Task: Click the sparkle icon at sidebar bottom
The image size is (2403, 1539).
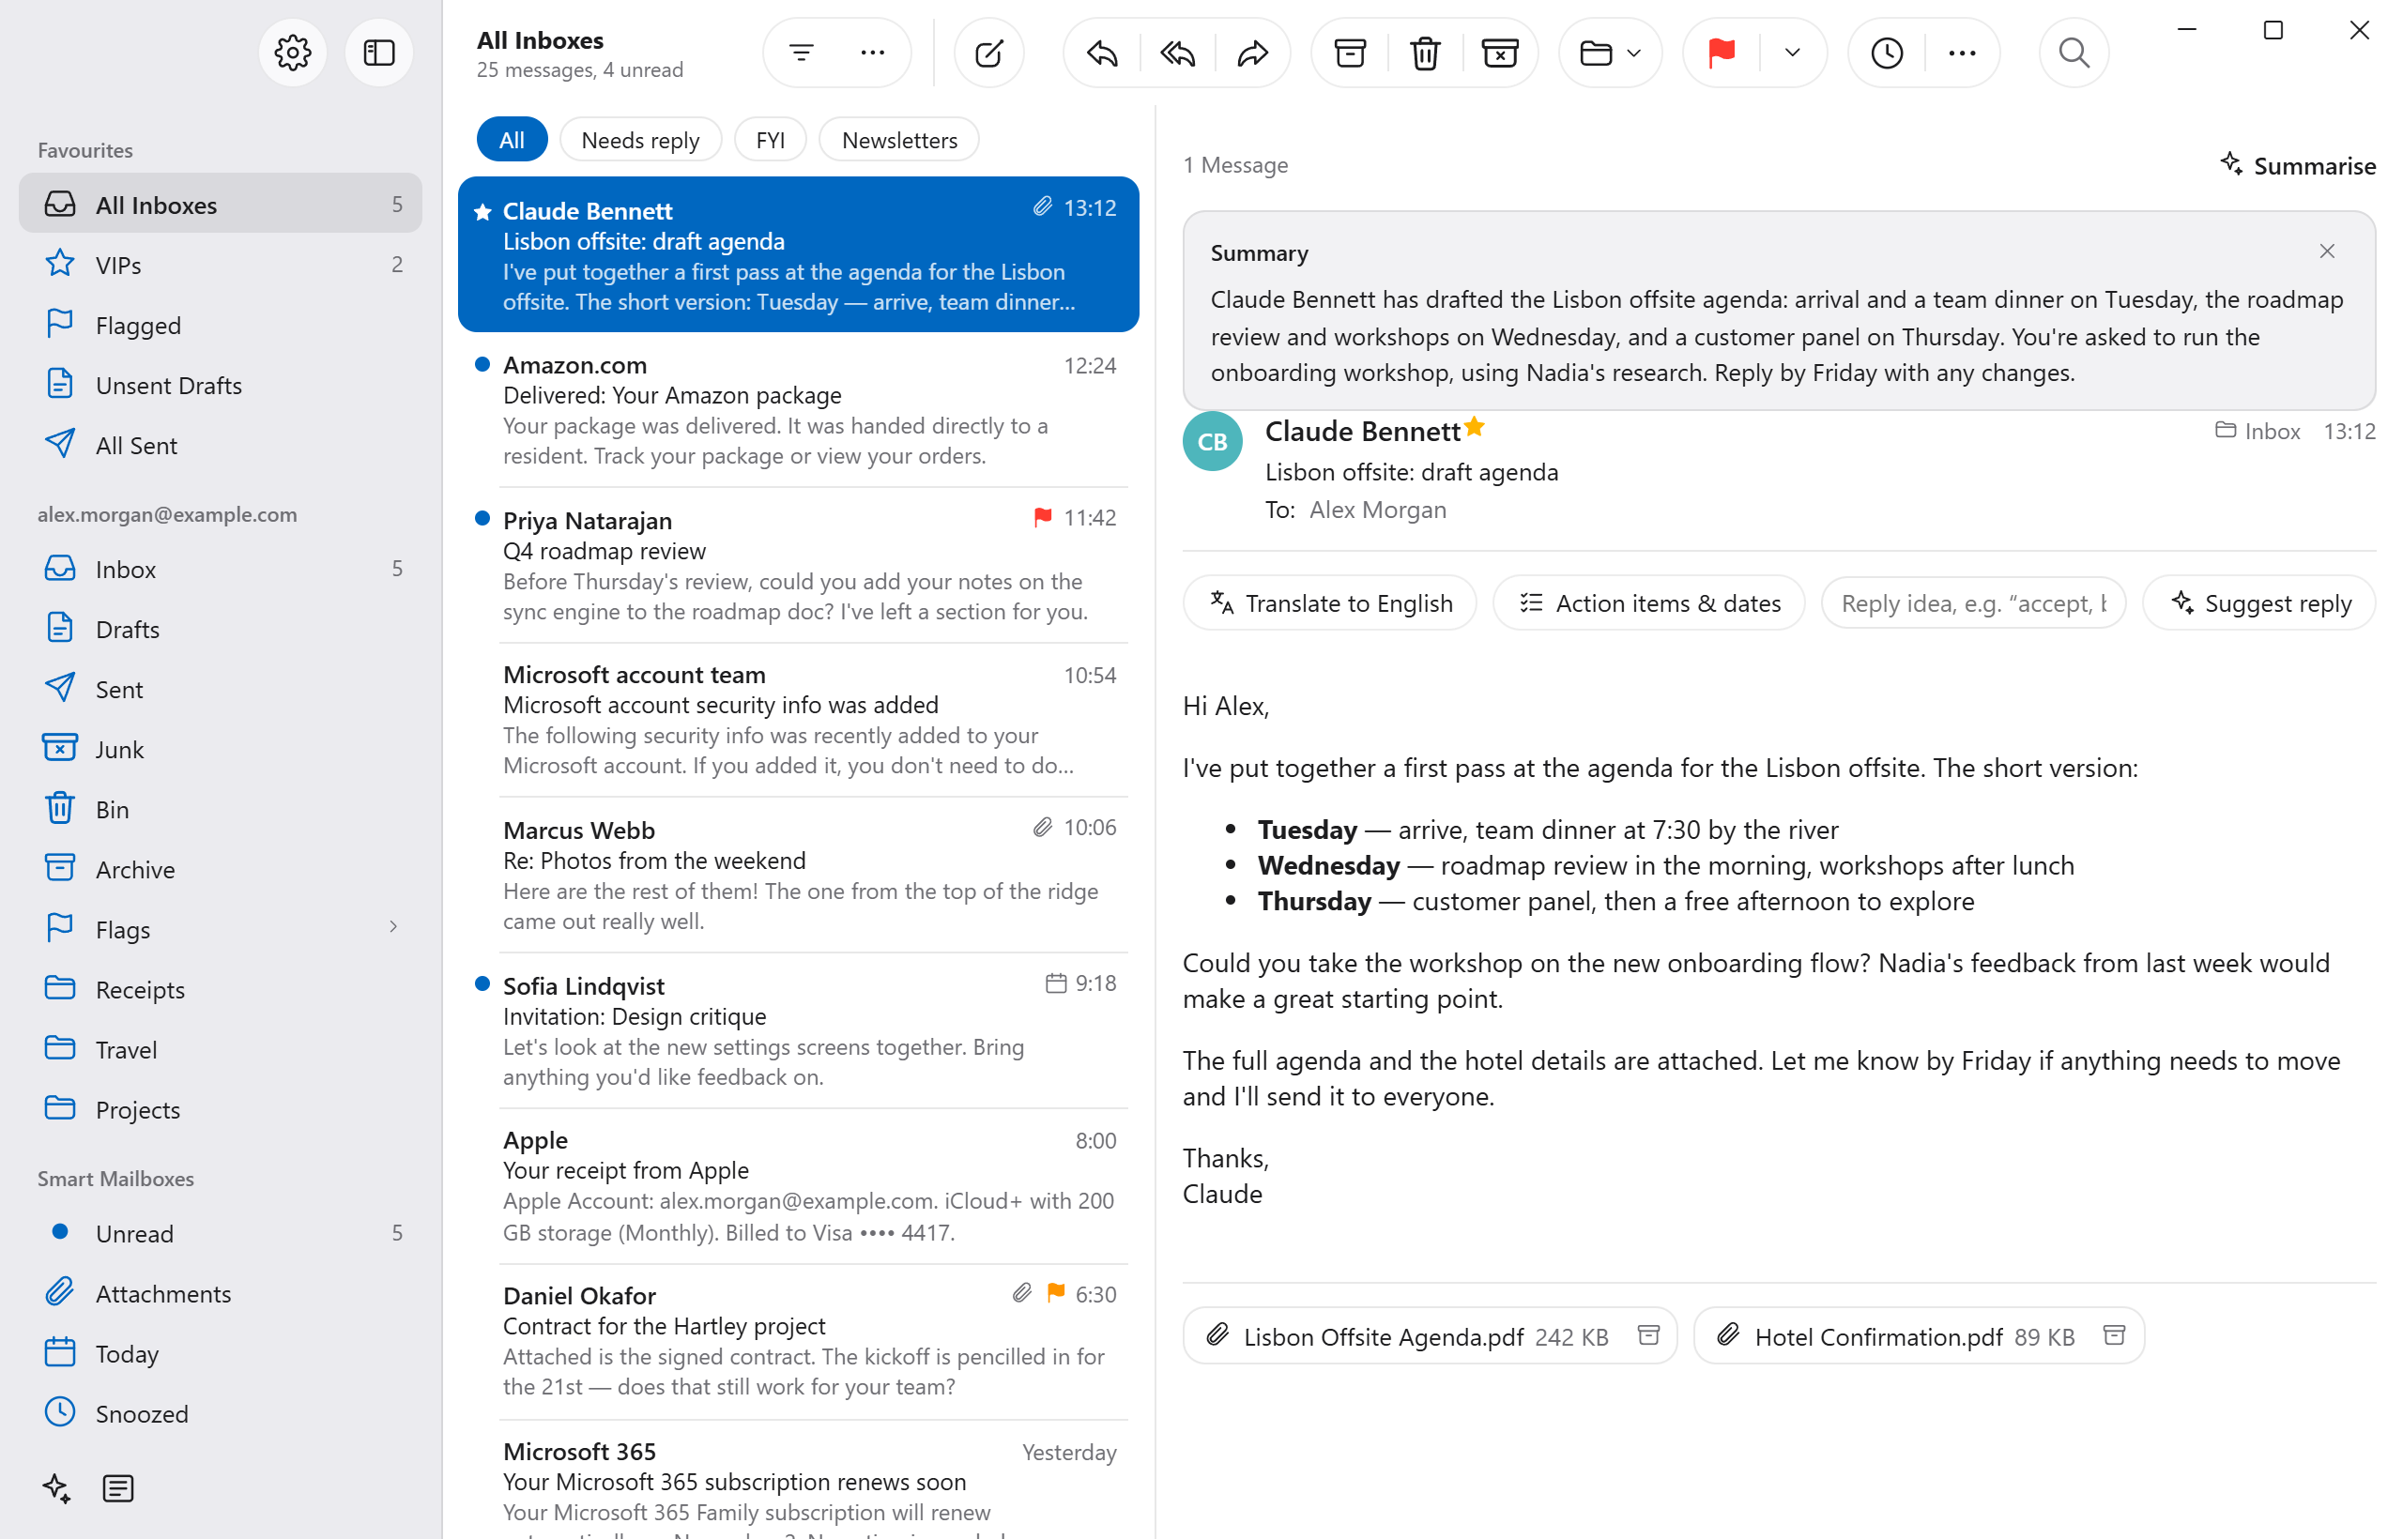Action: click(x=57, y=1487)
